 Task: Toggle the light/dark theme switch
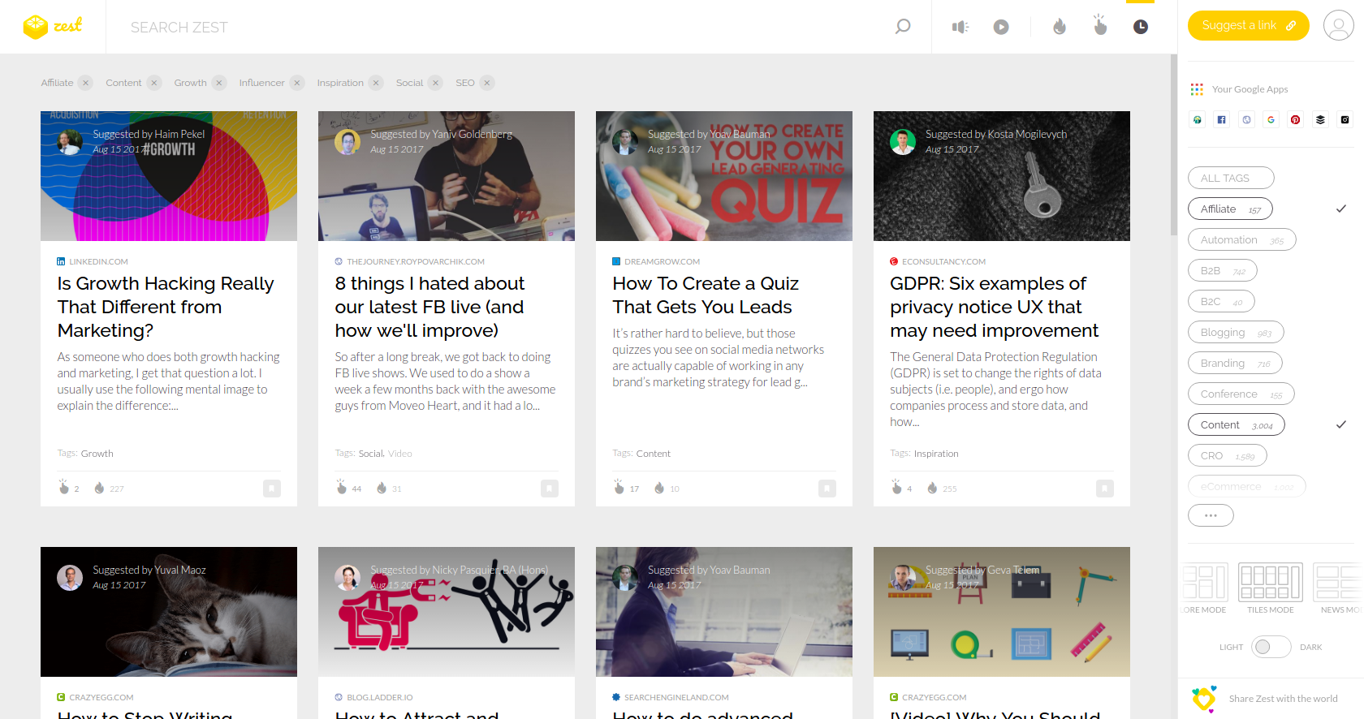[x=1271, y=647]
